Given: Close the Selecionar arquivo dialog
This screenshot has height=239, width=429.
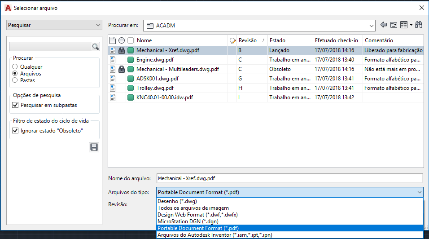Looking at the screenshot, I should pyautogui.click(x=422, y=8).
